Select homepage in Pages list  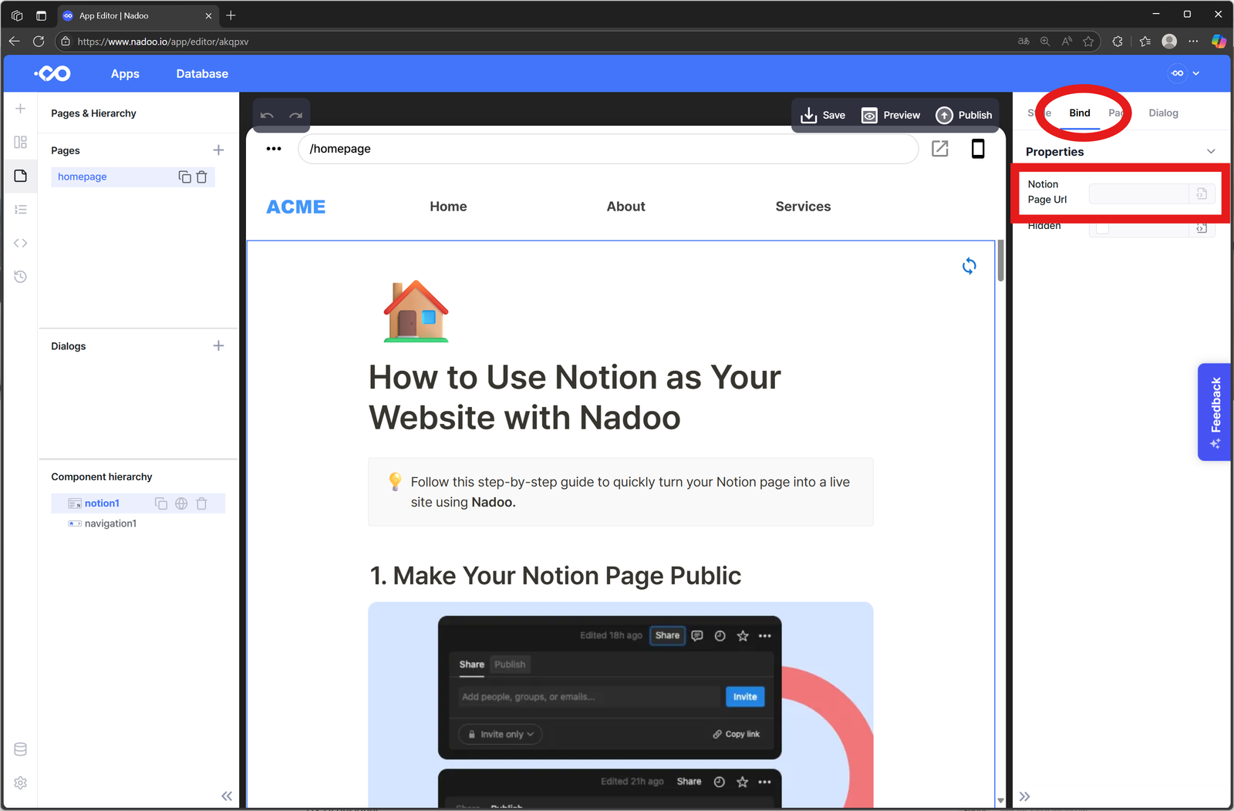point(83,177)
